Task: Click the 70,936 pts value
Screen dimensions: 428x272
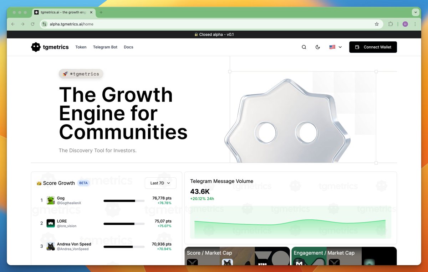Action: click(162, 244)
